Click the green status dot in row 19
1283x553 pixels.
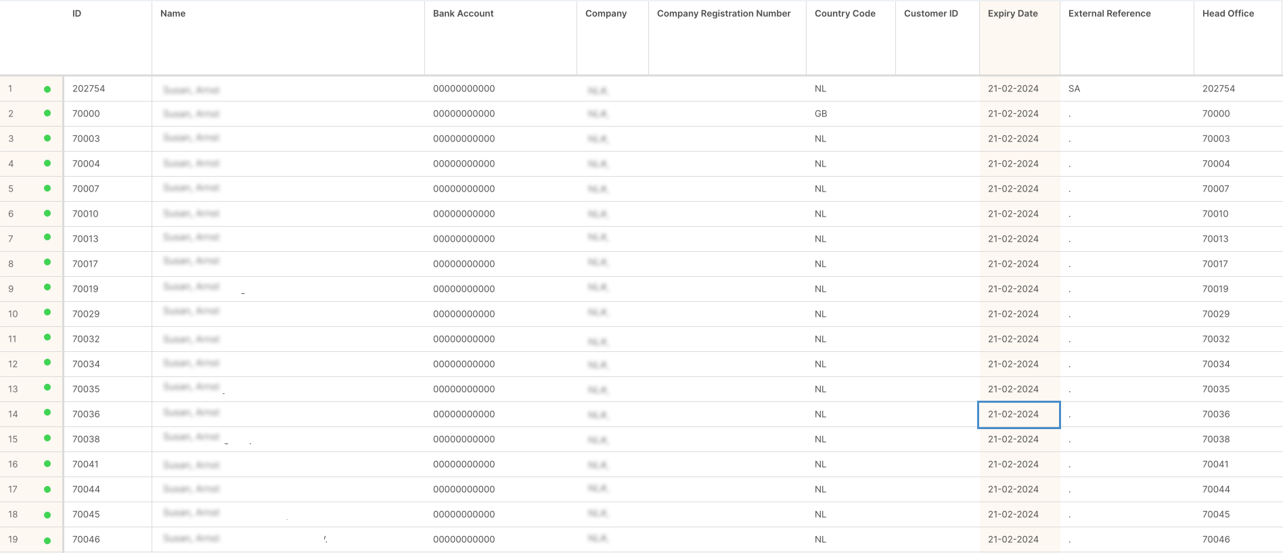tap(47, 540)
